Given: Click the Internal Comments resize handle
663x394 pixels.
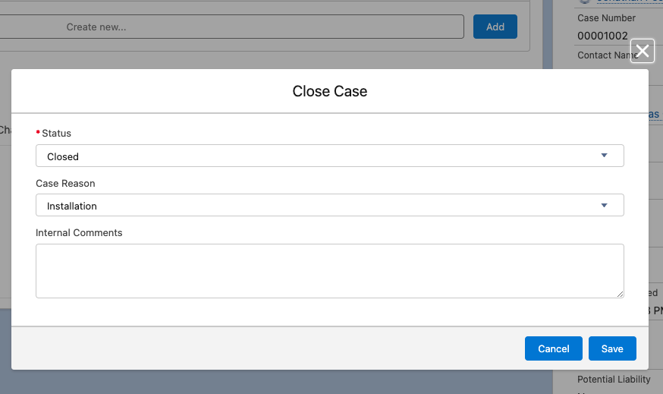Looking at the screenshot, I should 620,294.
